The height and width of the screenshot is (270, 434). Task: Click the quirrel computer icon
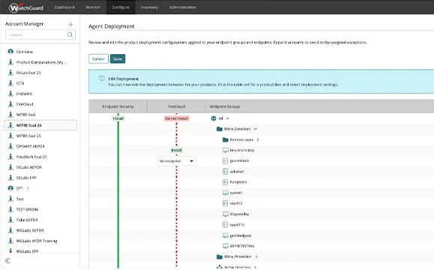point(226,193)
